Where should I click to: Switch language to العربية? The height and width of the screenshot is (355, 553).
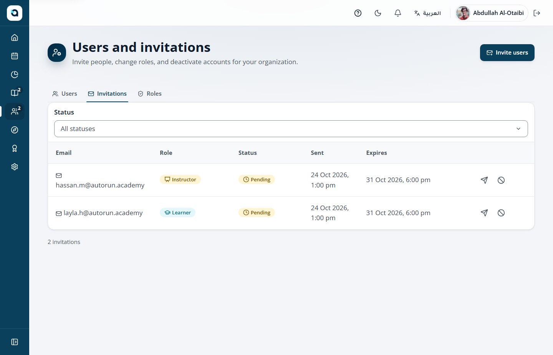(x=427, y=13)
